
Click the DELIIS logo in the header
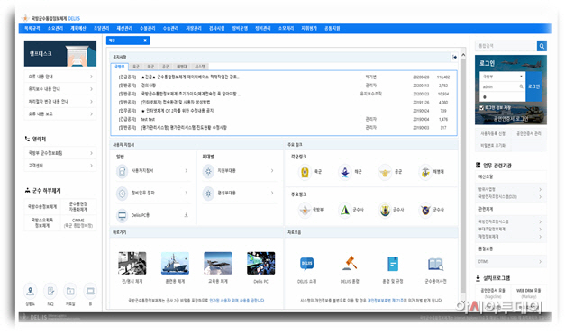coord(50,18)
